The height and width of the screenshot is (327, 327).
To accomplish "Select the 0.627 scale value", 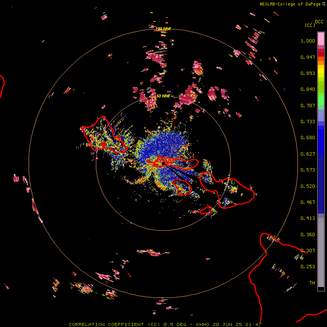I will point(308,154).
